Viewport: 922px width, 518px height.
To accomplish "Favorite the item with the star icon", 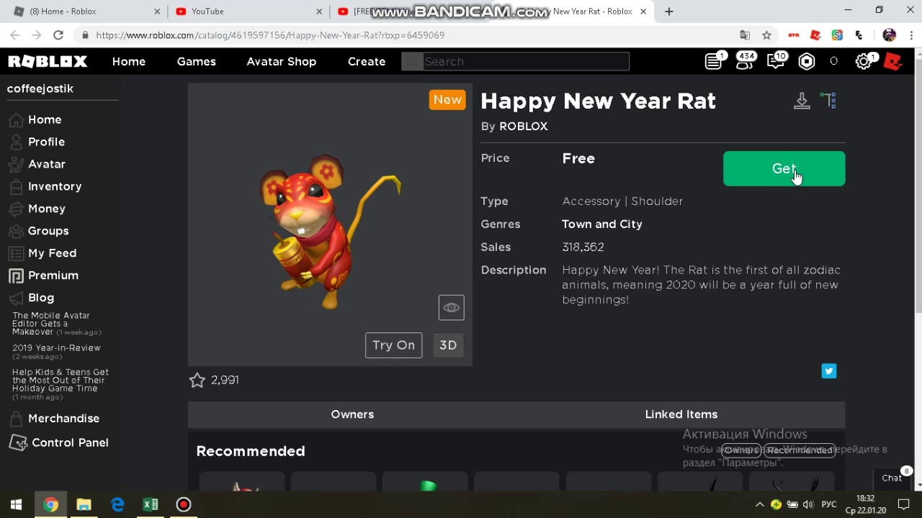I will coord(197,380).
